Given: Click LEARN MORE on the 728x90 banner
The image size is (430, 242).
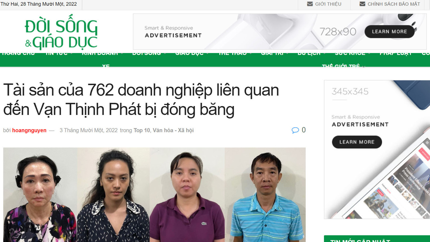Looking at the screenshot, I should (x=389, y=31).
